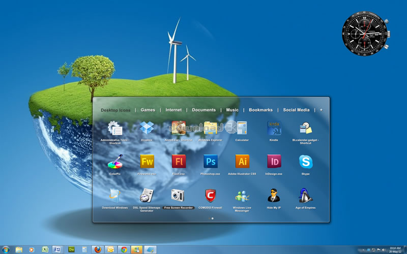The width and height of the screenshot is (407, 254).
Task: Open Outlook mail taskbar icon
Action: click(110, 249)
